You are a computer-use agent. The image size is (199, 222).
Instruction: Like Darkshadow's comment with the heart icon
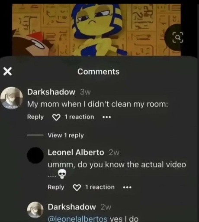(x=56, y=117)
